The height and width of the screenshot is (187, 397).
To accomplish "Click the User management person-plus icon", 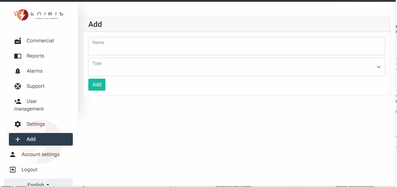I will (18, 101).
